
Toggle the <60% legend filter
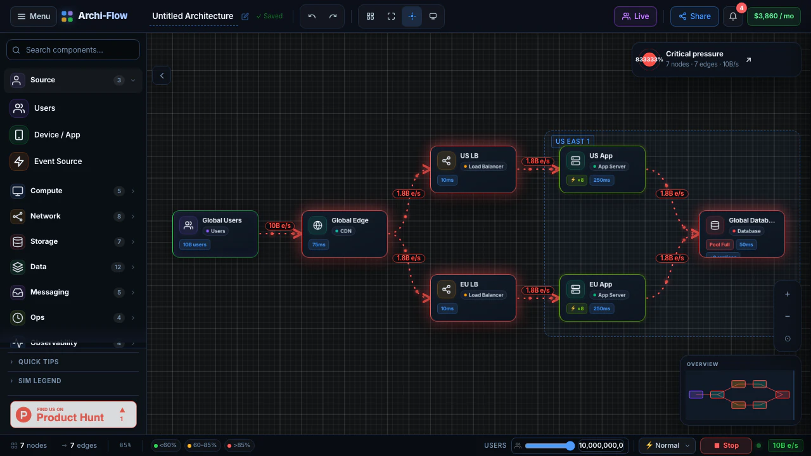pos(165,446)
